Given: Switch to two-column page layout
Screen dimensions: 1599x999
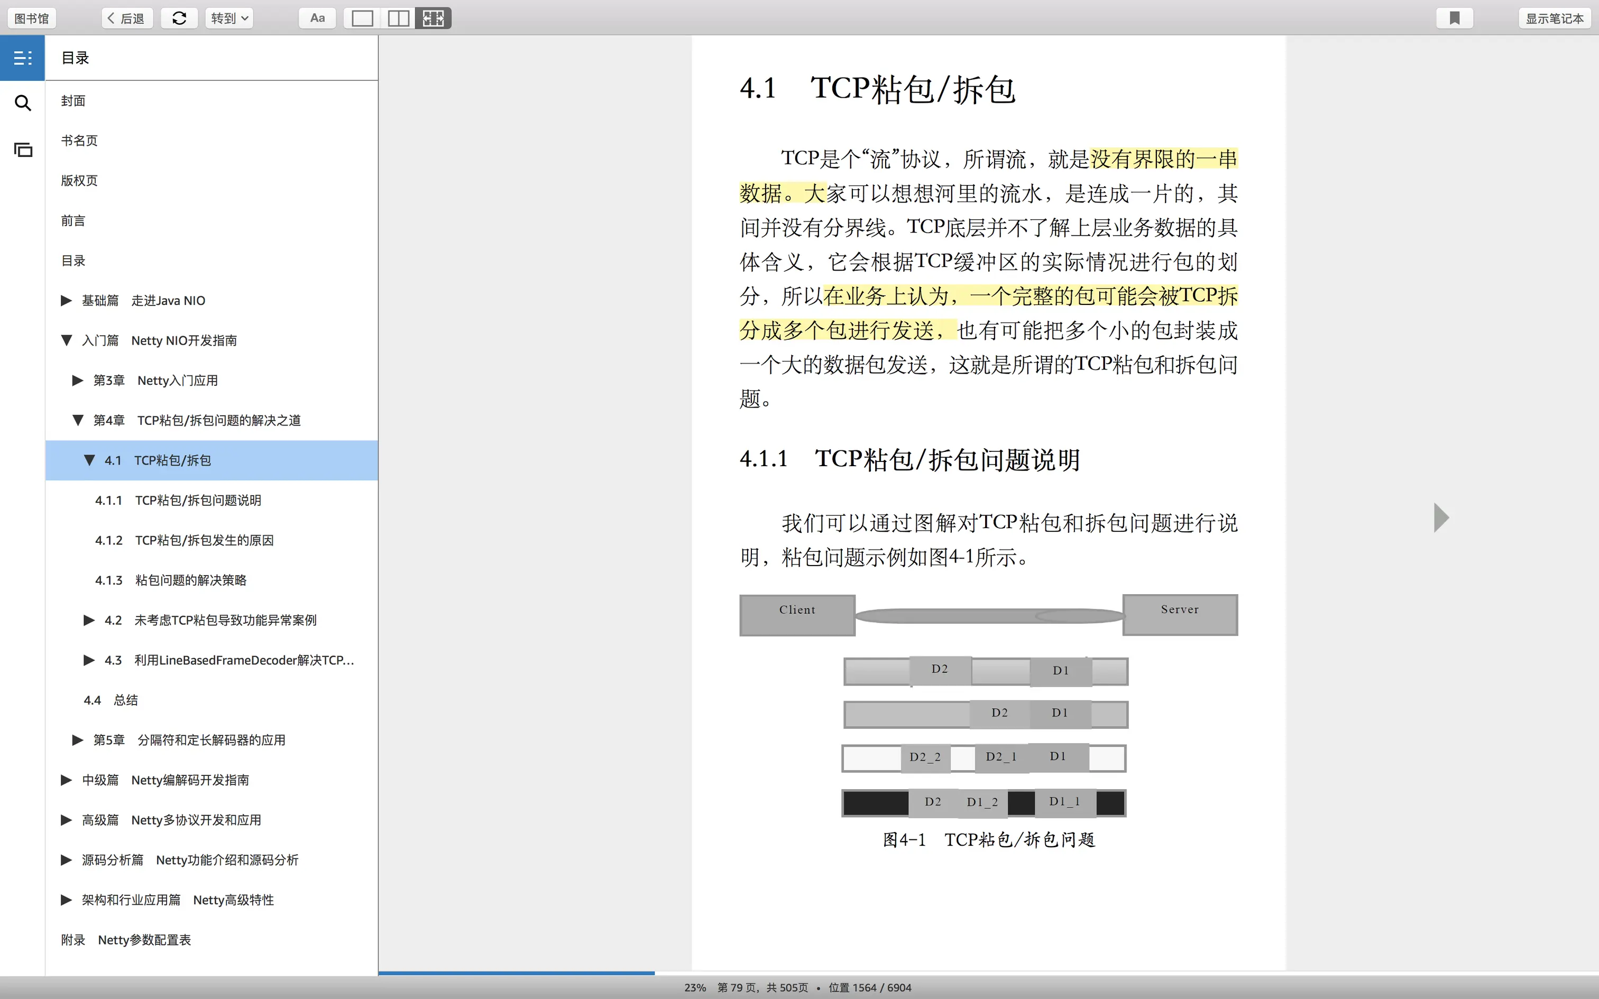Looking at the screenshot, I should click(399, 18).
